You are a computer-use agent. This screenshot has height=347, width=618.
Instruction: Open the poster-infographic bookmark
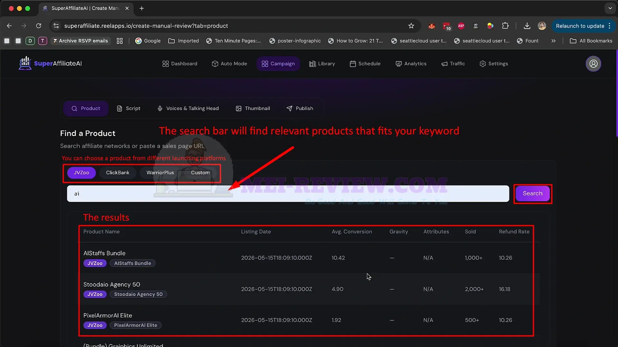coord(295,41)
